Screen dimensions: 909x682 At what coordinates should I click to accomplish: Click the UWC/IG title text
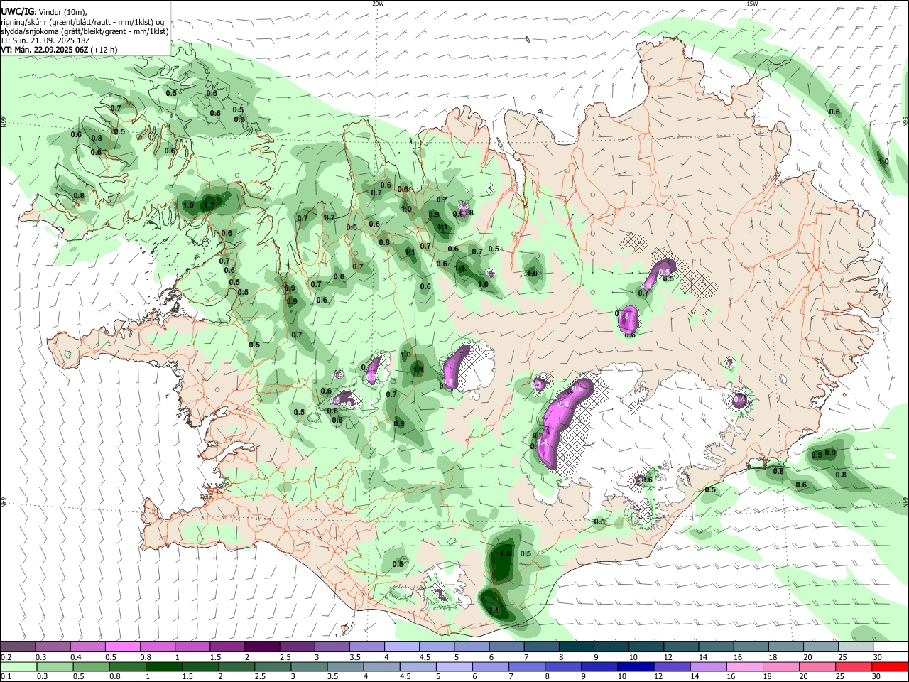click(16, 11)
